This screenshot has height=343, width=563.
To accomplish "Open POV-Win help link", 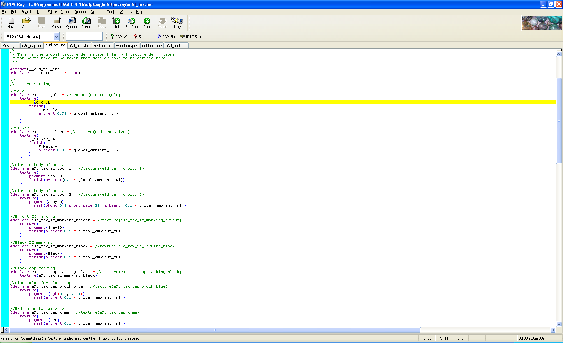I will 120,37.
